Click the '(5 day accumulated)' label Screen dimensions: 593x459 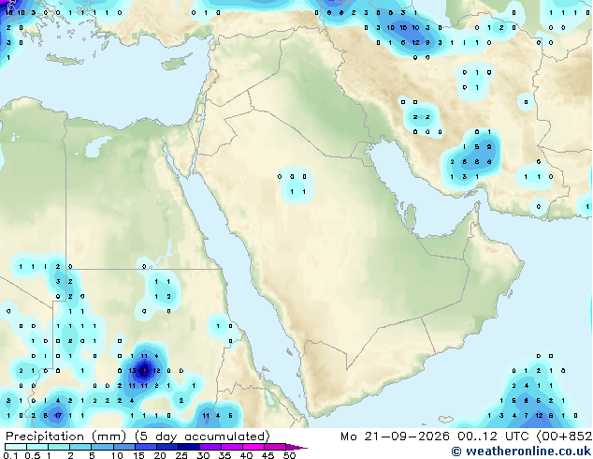point(203,437)
